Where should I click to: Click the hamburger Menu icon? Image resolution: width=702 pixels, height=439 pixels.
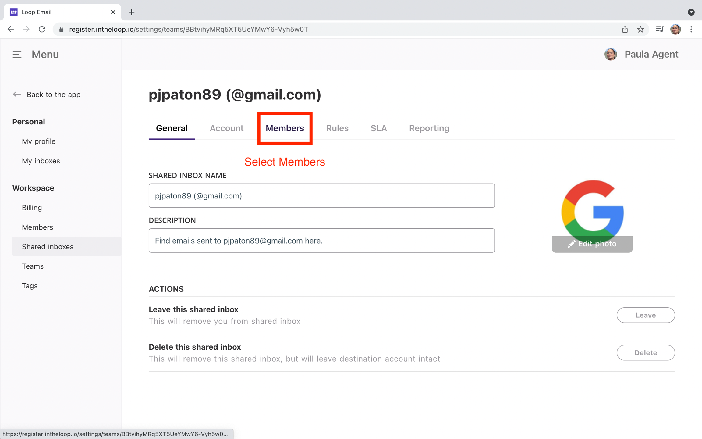click(x=17, y=55)
